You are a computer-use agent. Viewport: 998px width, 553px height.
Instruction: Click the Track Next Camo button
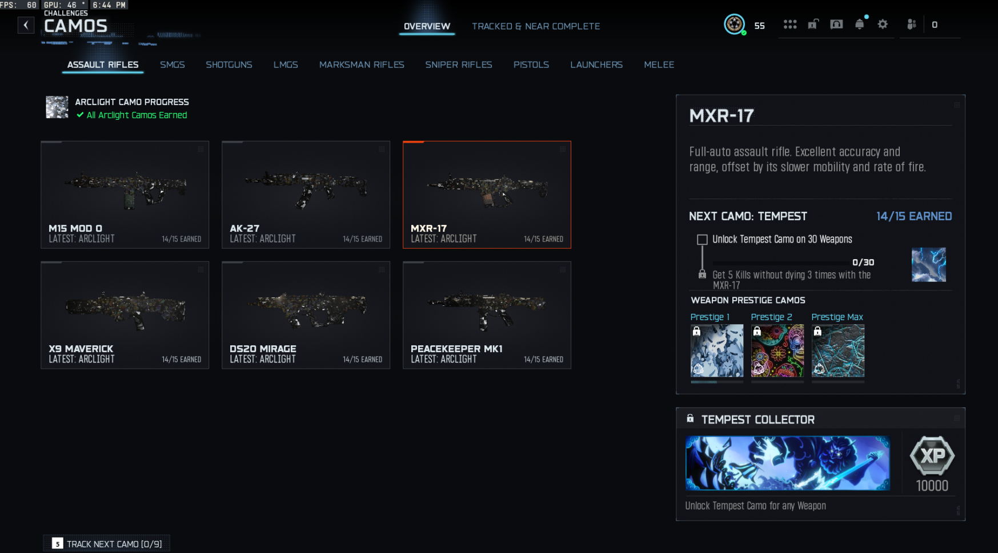pos(107,544)
